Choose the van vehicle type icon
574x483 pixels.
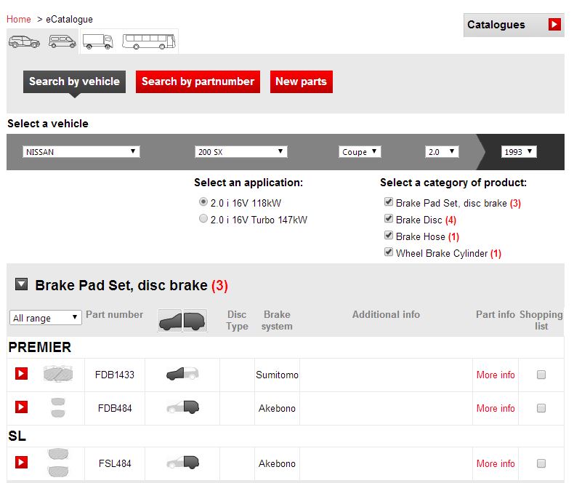[x=62, y=41]
